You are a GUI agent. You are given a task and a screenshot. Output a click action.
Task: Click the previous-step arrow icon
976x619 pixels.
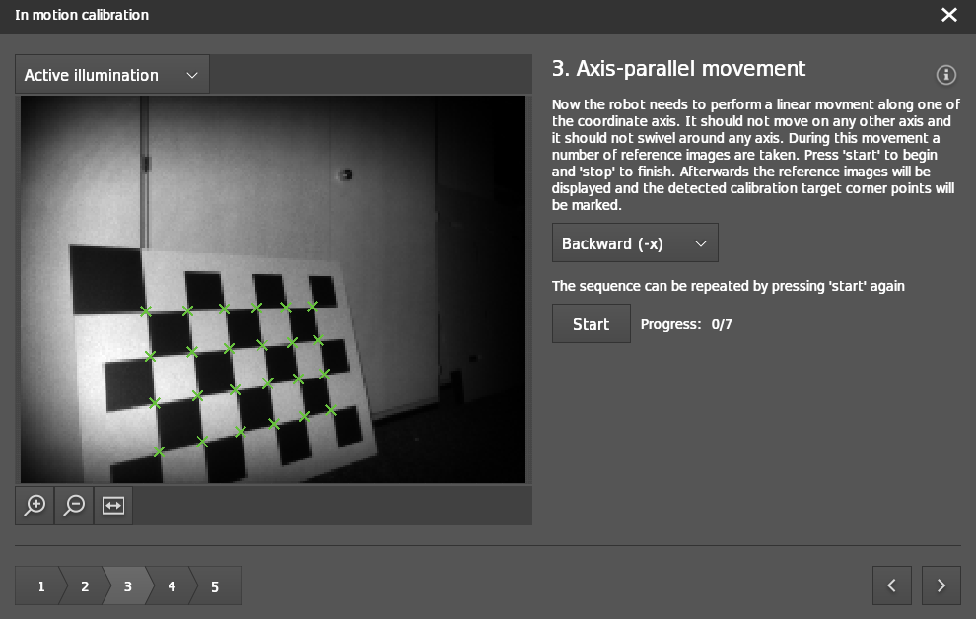[891, 585]
